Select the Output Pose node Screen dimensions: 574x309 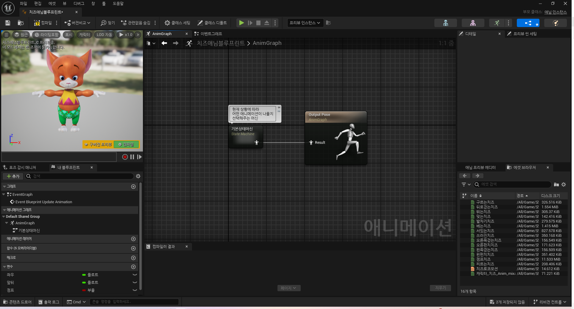[x=336, y=138]
